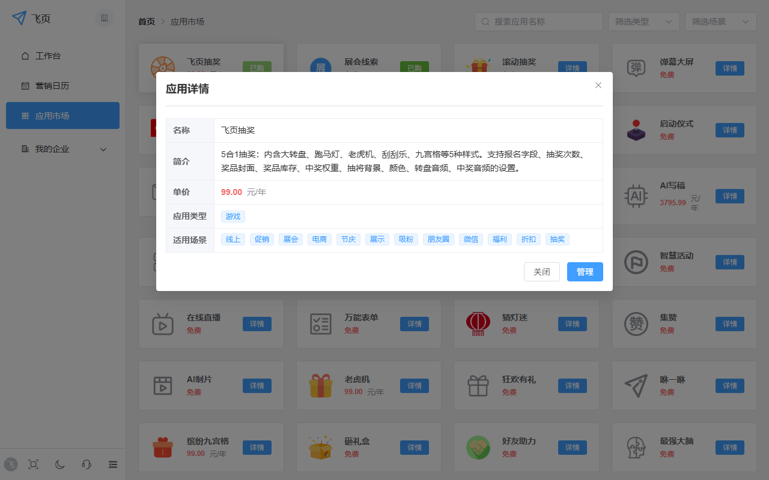The width and height of the screenshot is (769, 480).
Task: Toggle dark mode with the moon icon
Action: coord(59,464)
